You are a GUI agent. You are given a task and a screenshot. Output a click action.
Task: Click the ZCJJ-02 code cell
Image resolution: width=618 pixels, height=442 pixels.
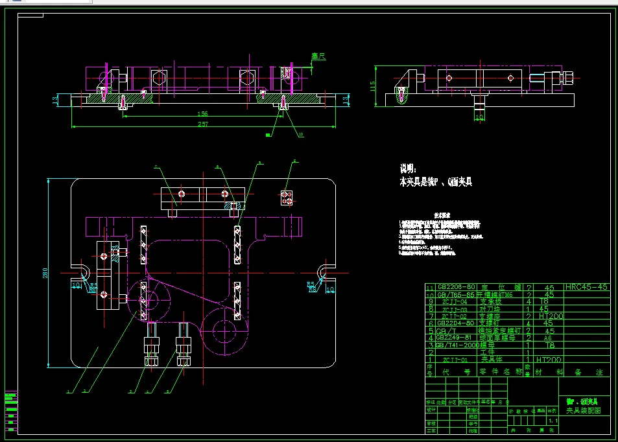(x=454, y=316)
